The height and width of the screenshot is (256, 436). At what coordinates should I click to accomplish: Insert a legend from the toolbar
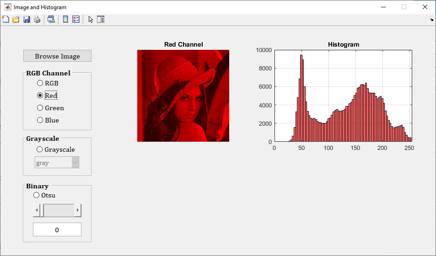76,19
